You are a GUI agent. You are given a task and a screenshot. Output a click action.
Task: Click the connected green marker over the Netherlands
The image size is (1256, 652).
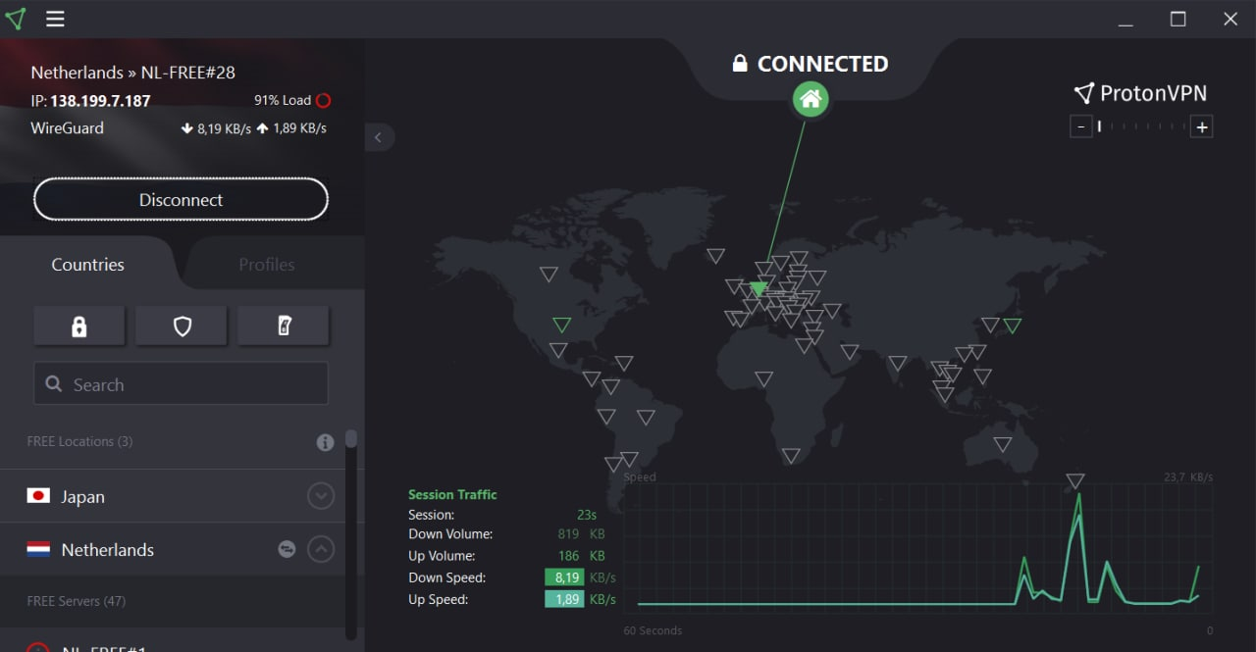coord(758,288)
